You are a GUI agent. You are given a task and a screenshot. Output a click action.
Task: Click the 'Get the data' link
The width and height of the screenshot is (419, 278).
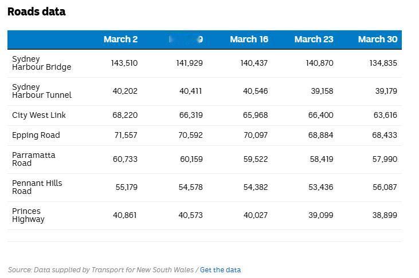pos(220,270)
